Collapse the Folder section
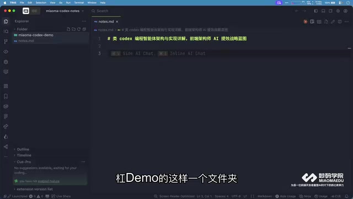 (20, 29)
